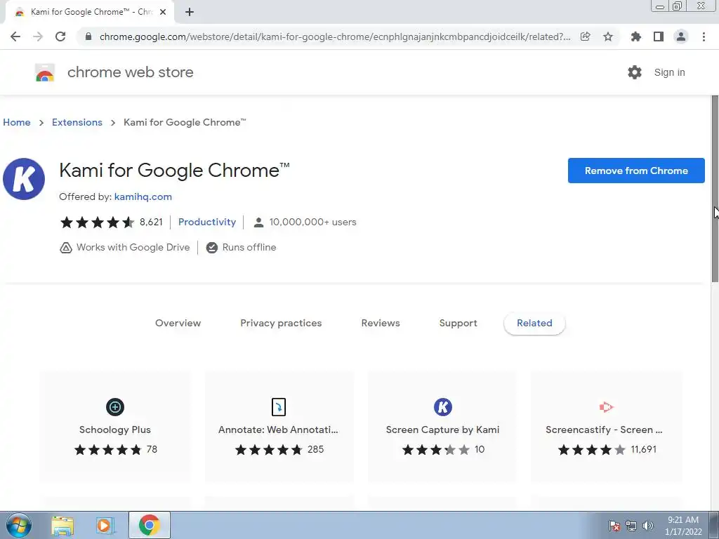Image resolution: width=719 pixels, height=539 pixels.
Task: Click the share page icon in address bar
Action: pos(585,36)
